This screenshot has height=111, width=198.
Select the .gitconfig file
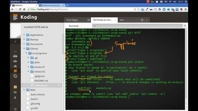(x=35, y=104)
